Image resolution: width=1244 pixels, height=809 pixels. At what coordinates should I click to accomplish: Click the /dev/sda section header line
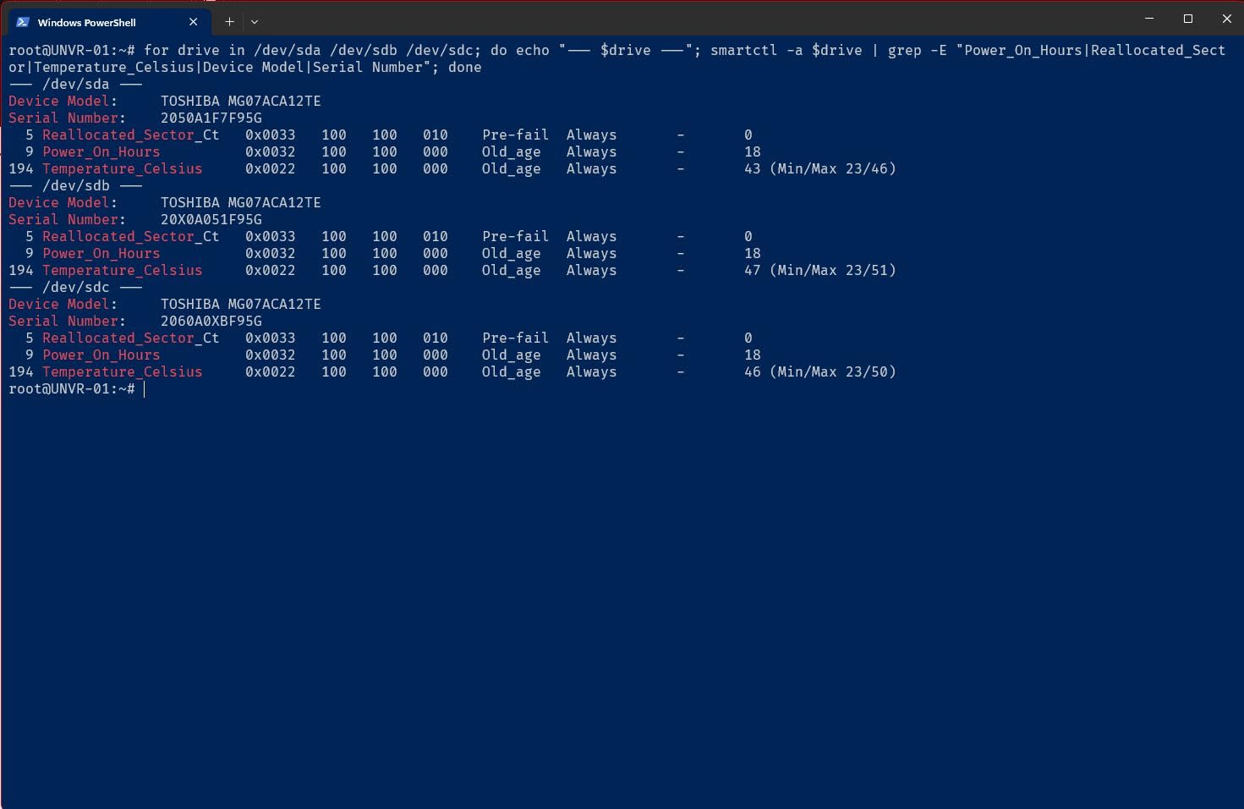[75, 85]
